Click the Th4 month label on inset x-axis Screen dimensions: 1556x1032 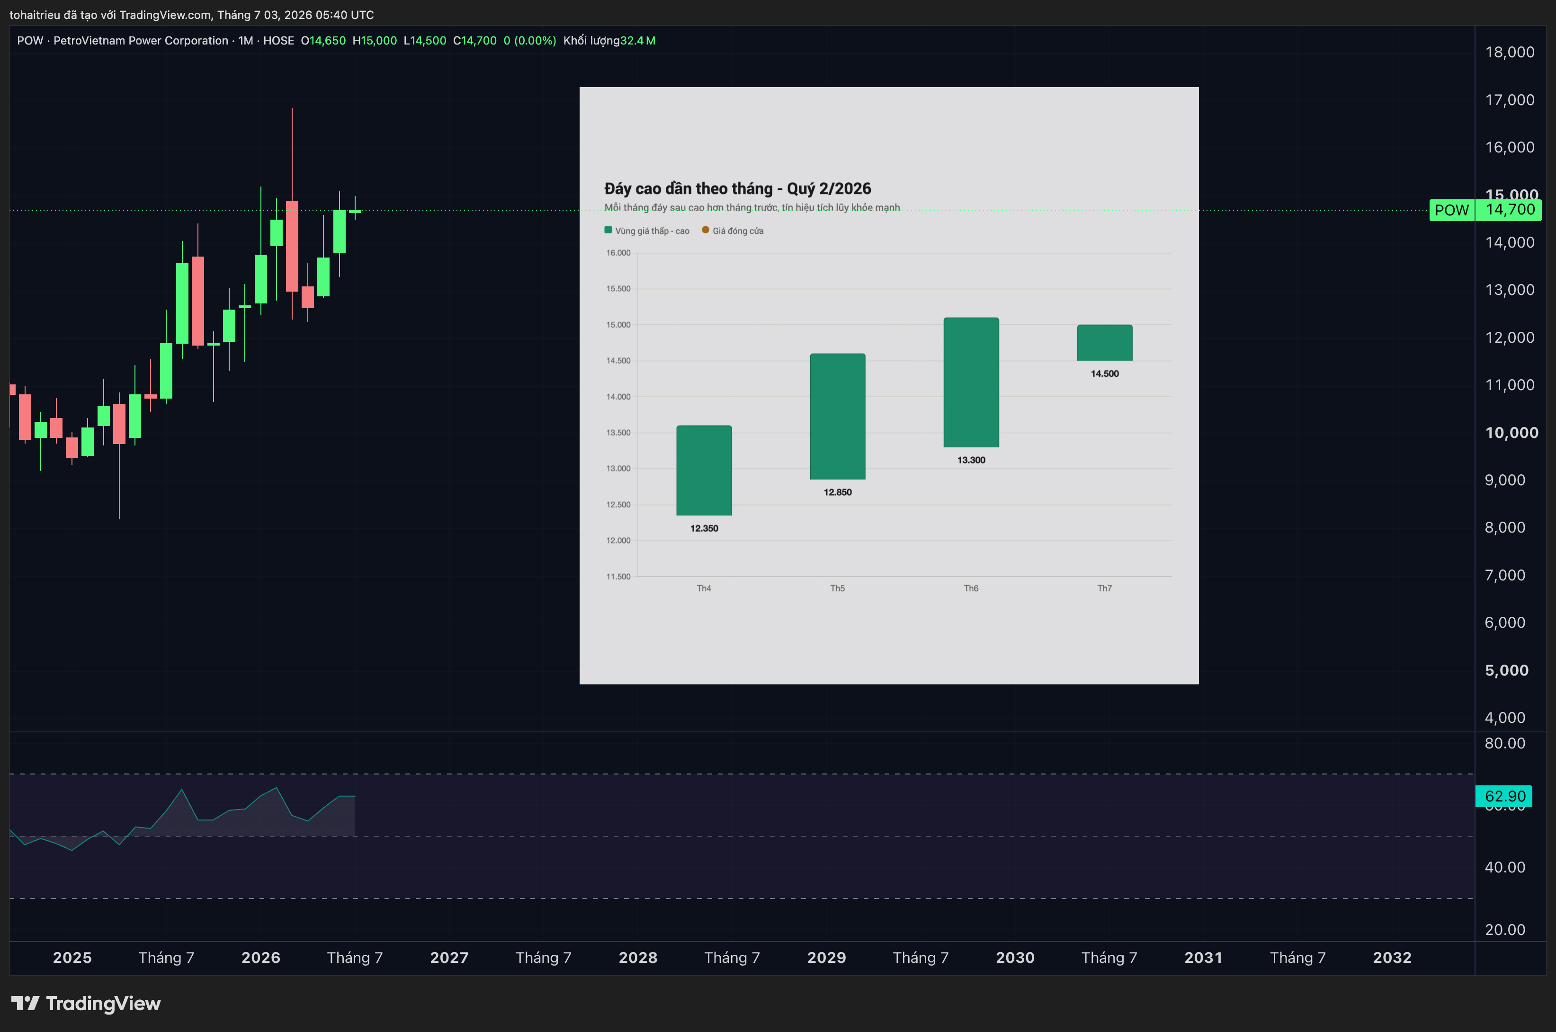[704, 588]
